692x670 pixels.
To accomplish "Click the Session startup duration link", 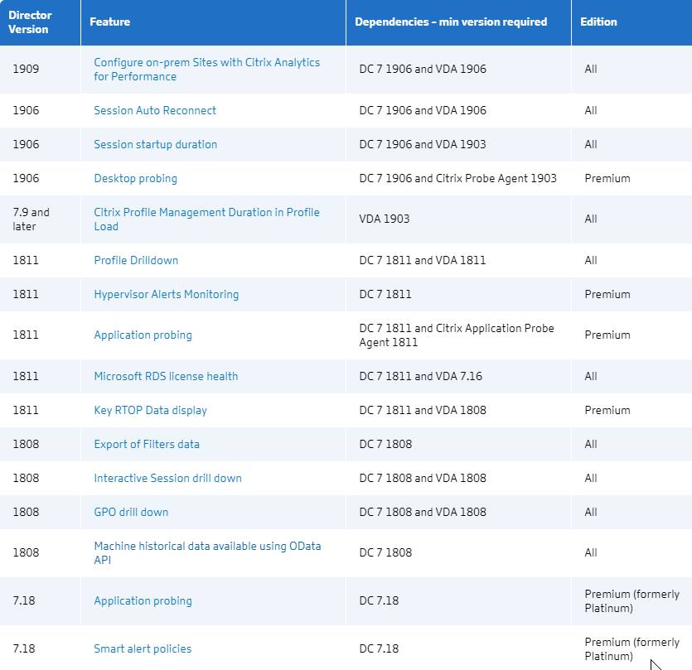I will (155, 144).
